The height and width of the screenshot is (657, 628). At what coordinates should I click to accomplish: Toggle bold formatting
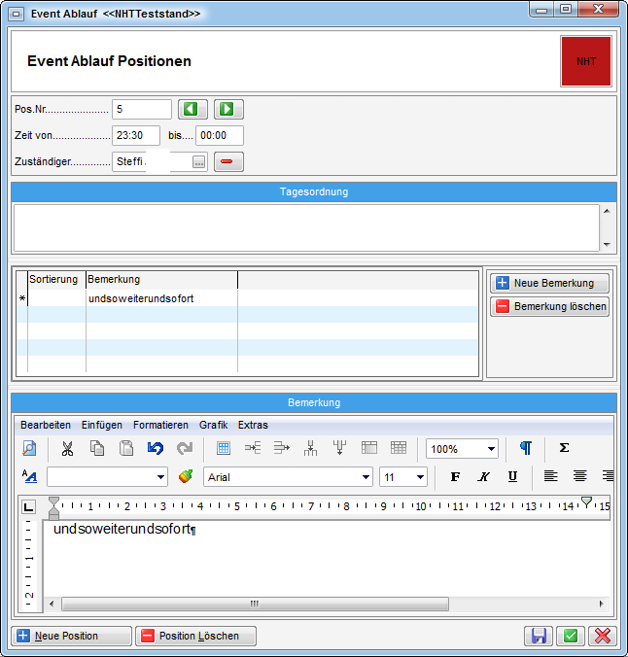(455, 476)
